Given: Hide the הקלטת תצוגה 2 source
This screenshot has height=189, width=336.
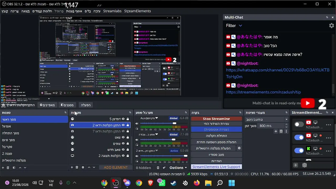Looking at the screenshot, I should (x=123, y=156).
